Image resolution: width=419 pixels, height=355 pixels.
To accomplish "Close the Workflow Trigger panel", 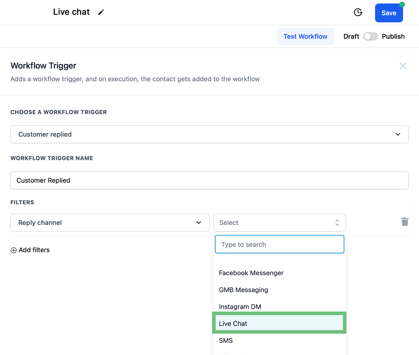I will (403, 66).
